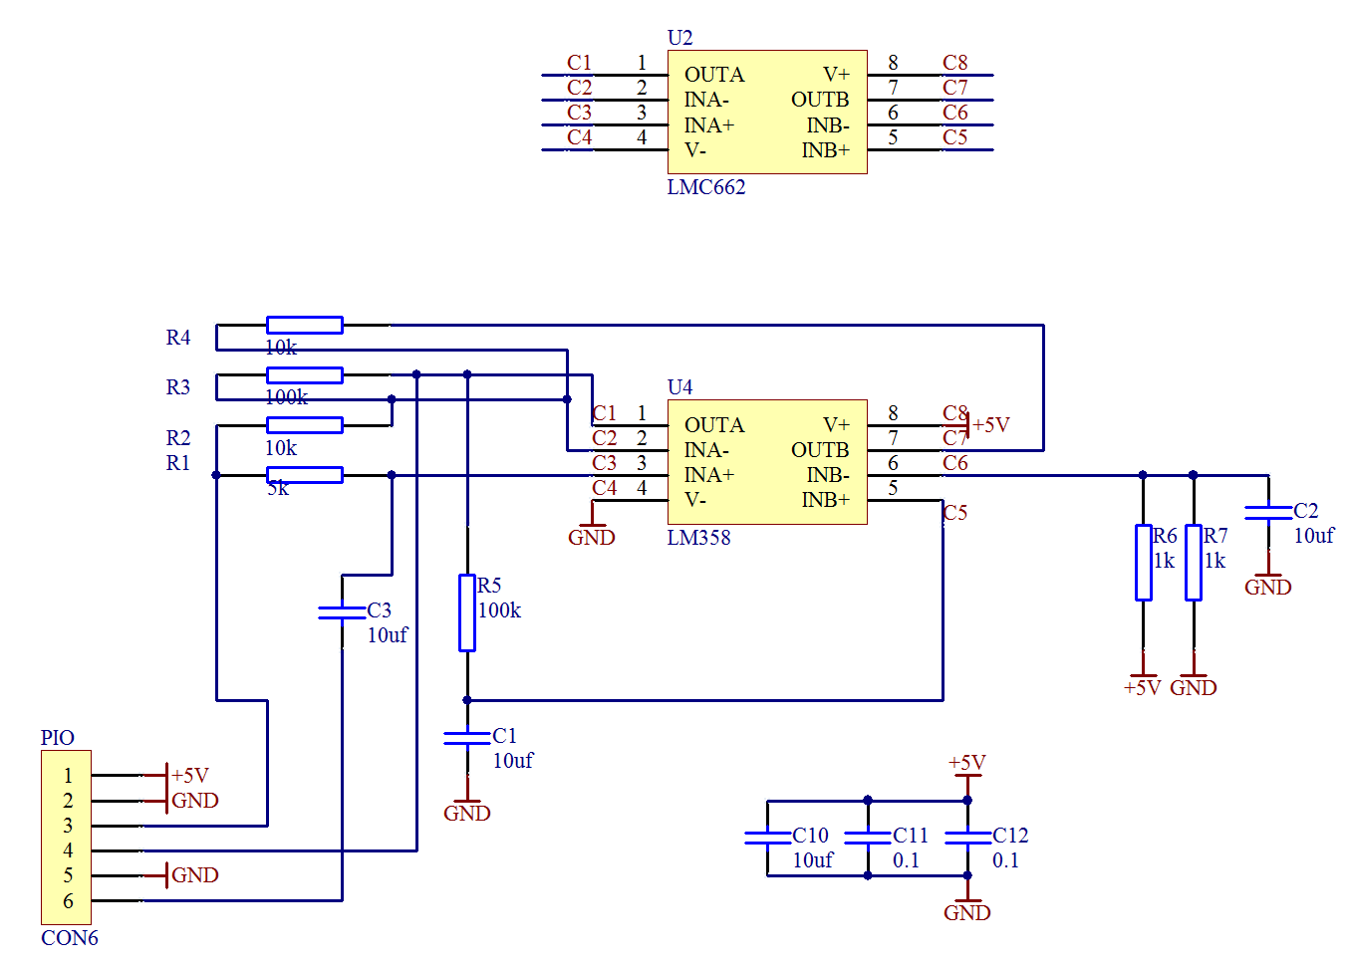Click pin number 3 on PIO connector
This screenshot has width=1349, height=968.
coord(68,826)
